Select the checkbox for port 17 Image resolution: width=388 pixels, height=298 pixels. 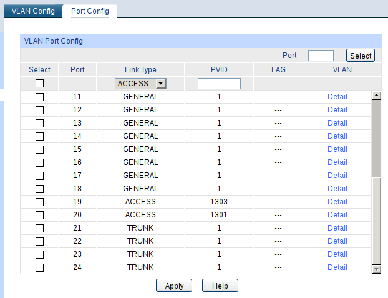tap(39, 176)
